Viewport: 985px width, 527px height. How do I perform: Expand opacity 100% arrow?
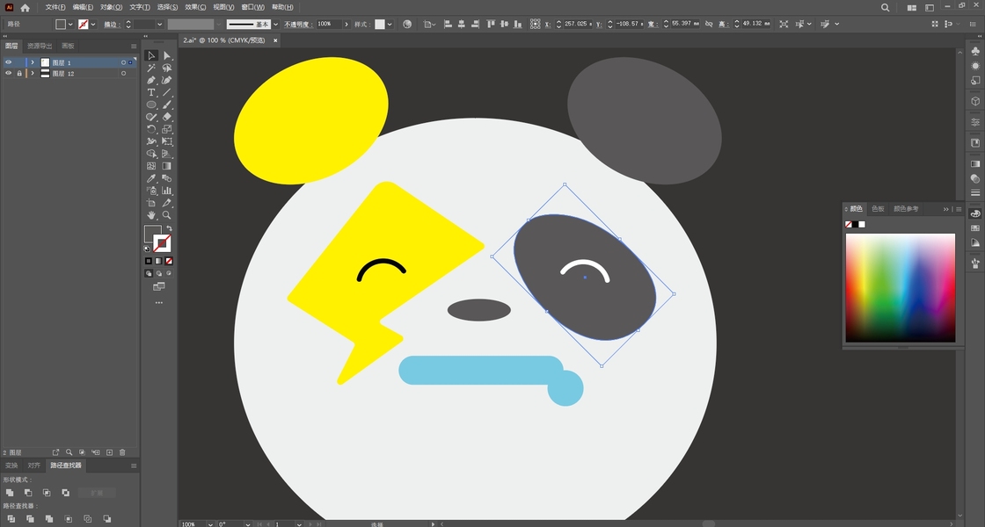point(347,25)
